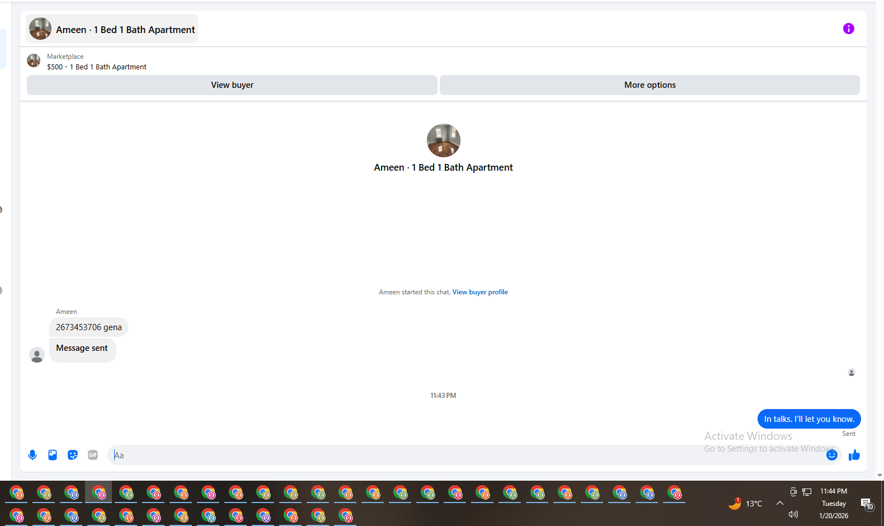This screenshot has width=884, height=526.
Task: Open conversation information with purple info icon
Action: tap(848, 29)
